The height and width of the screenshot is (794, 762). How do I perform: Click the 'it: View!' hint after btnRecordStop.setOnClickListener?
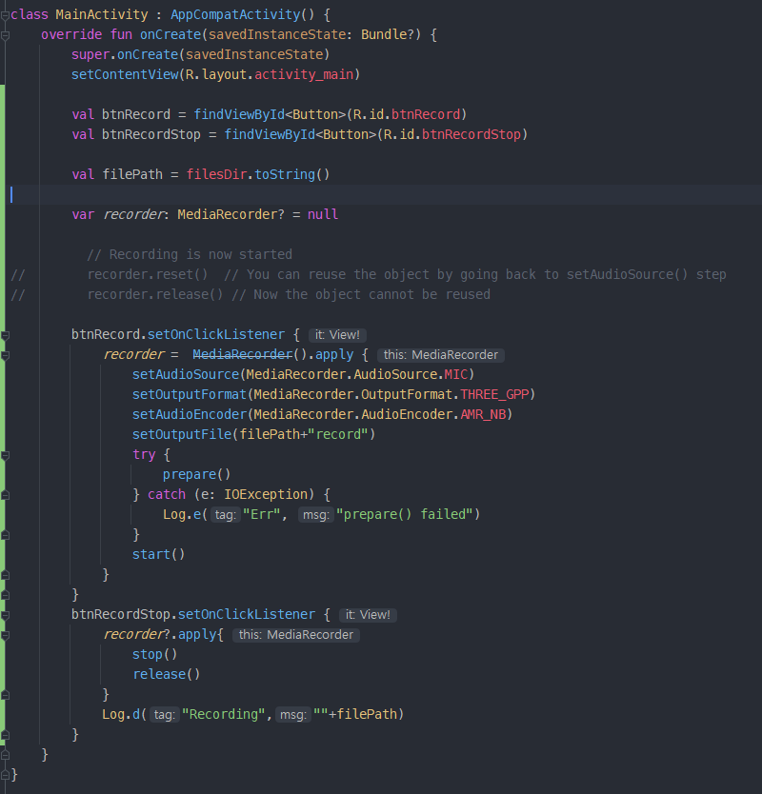pyautogui.click(x=368, y=615)
